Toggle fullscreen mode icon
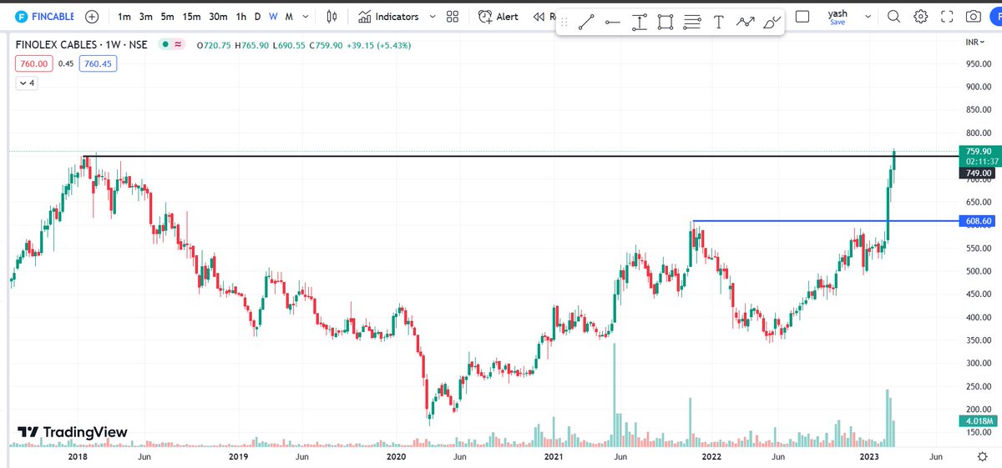Image resolution: width=1002 pixels, height=468 pixels. point(947,17)
